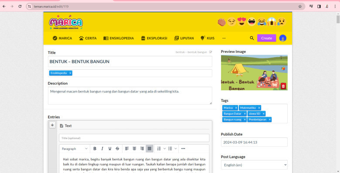This screenshot has height=173, width=340.
Task: Select the grinning face emoji
Action: click(x=252, y=22)
